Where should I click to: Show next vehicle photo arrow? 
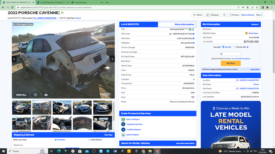(112, 59)
